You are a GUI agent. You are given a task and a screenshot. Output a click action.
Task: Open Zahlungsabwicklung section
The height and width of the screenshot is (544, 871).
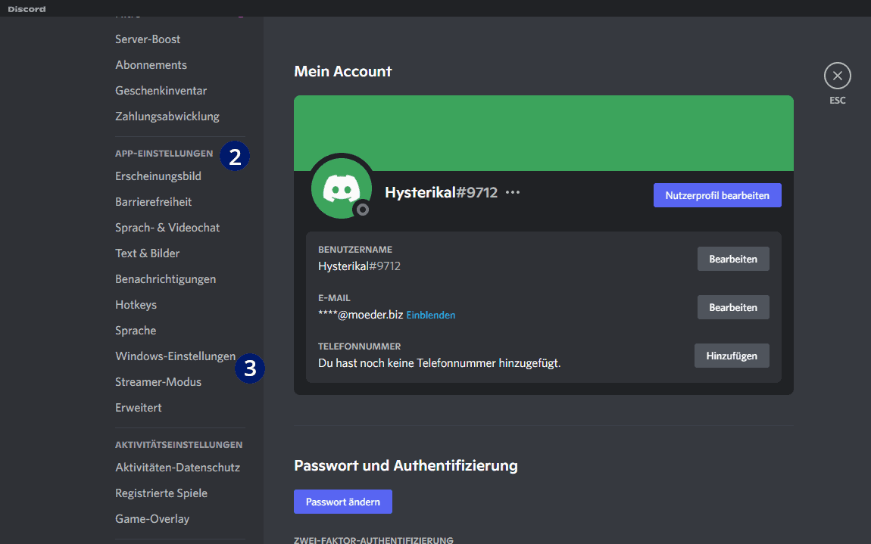point(167,117)
